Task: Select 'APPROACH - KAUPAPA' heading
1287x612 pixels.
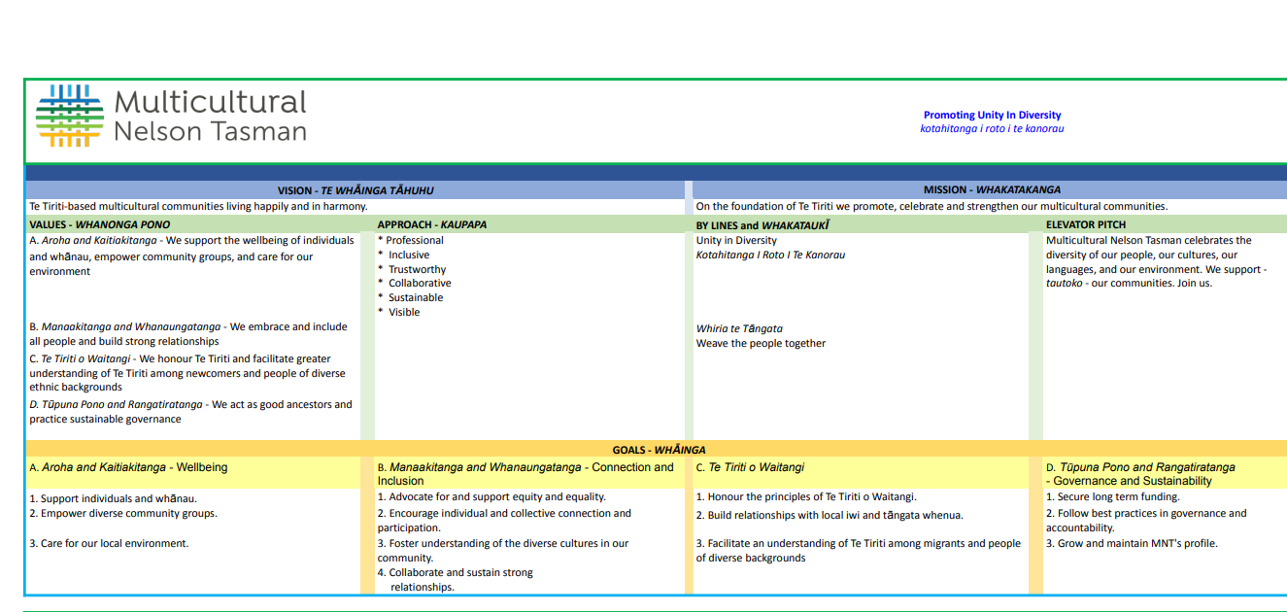Action: [432, 224]
